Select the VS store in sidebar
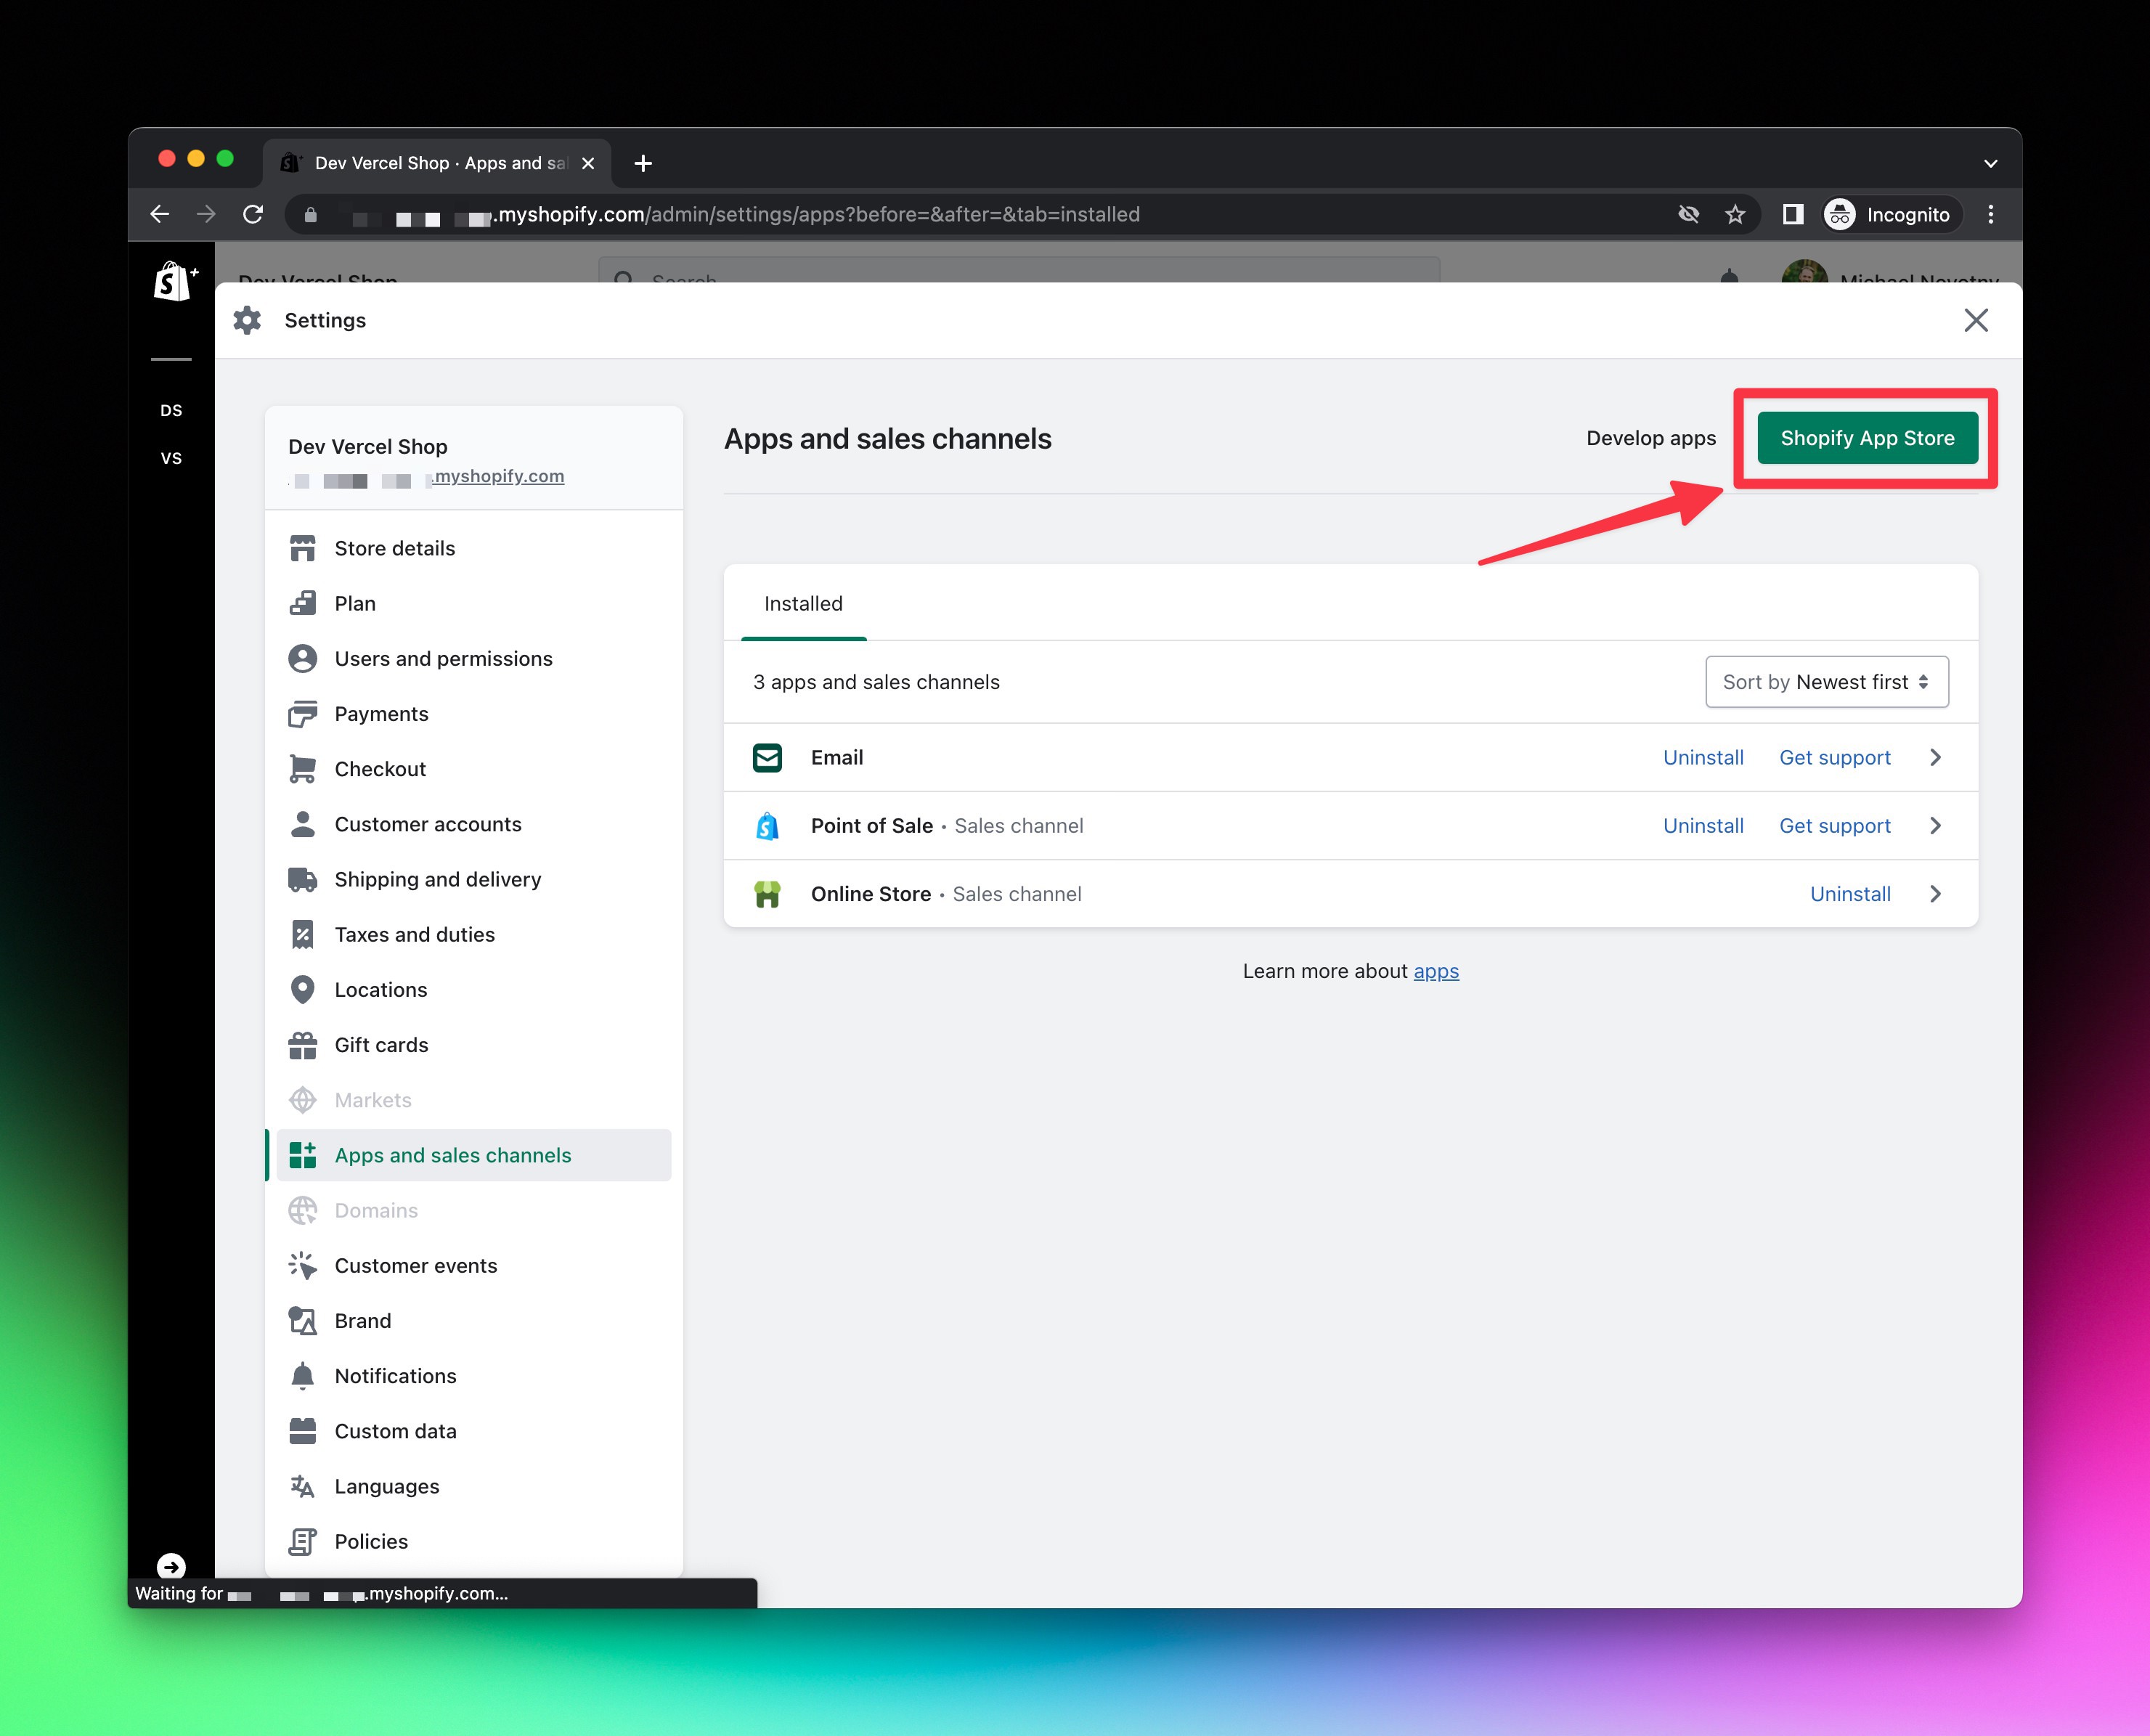Viewport: 2150px width, 1736px height. tap(171, 458)
